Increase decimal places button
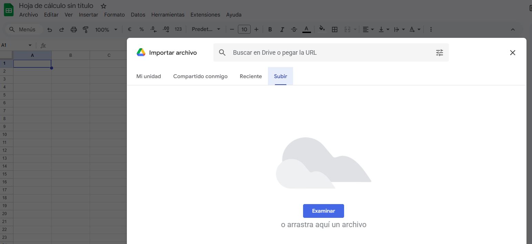 click(166, 30)
